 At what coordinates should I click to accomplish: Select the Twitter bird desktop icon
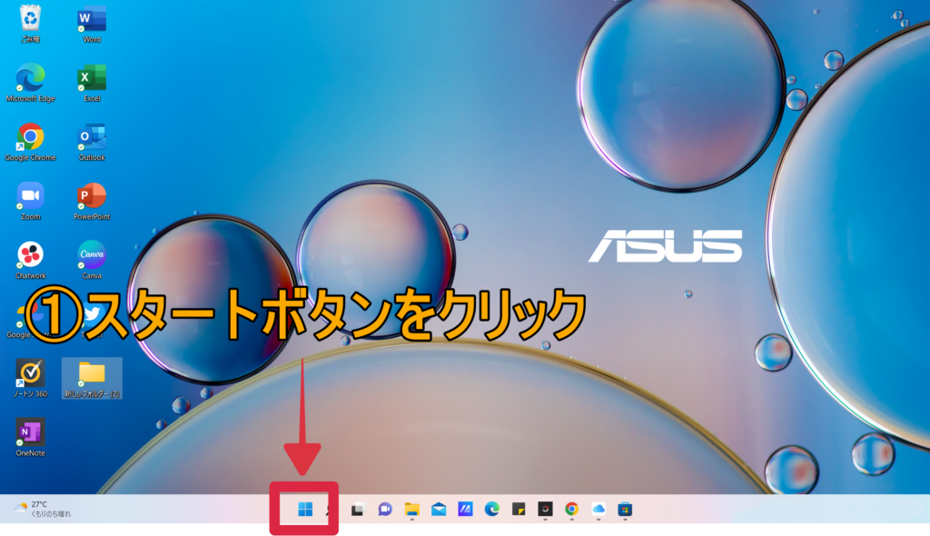tap(92, 314)
